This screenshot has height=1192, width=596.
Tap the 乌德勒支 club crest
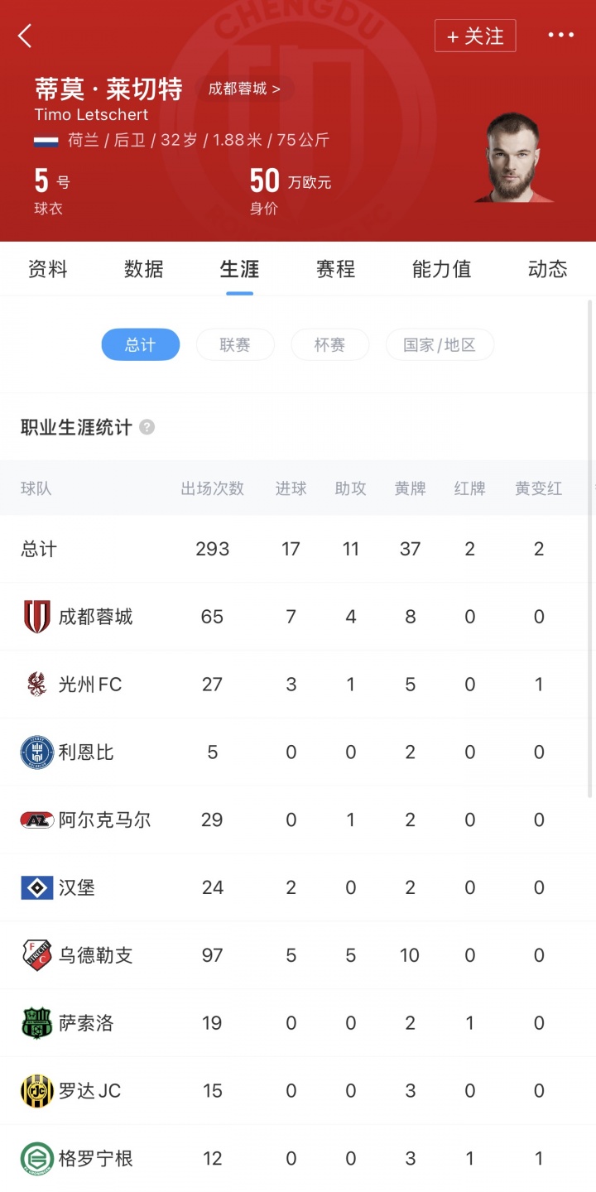(37, 955)
